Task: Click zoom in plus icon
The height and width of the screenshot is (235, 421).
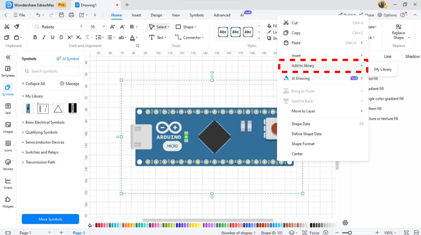Action: (x=377, y=233)
